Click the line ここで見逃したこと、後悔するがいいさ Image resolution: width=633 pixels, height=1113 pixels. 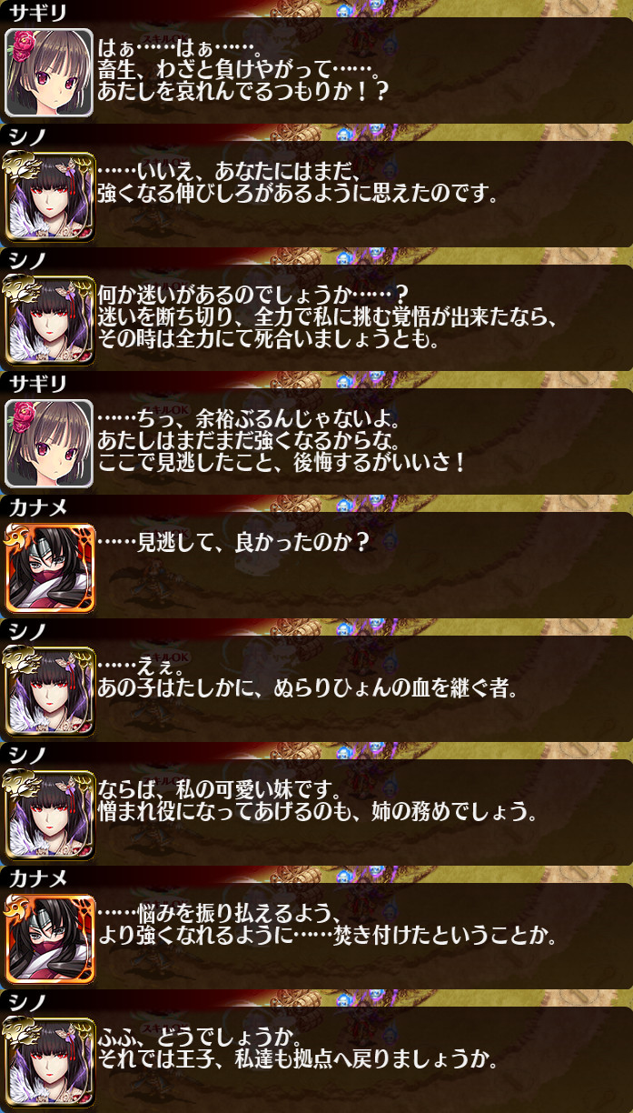(x=282, y=462)
